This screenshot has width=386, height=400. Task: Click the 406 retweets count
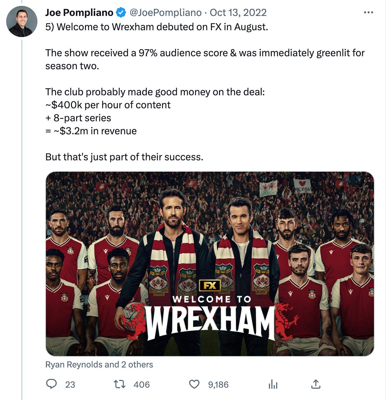coord(142,384)
